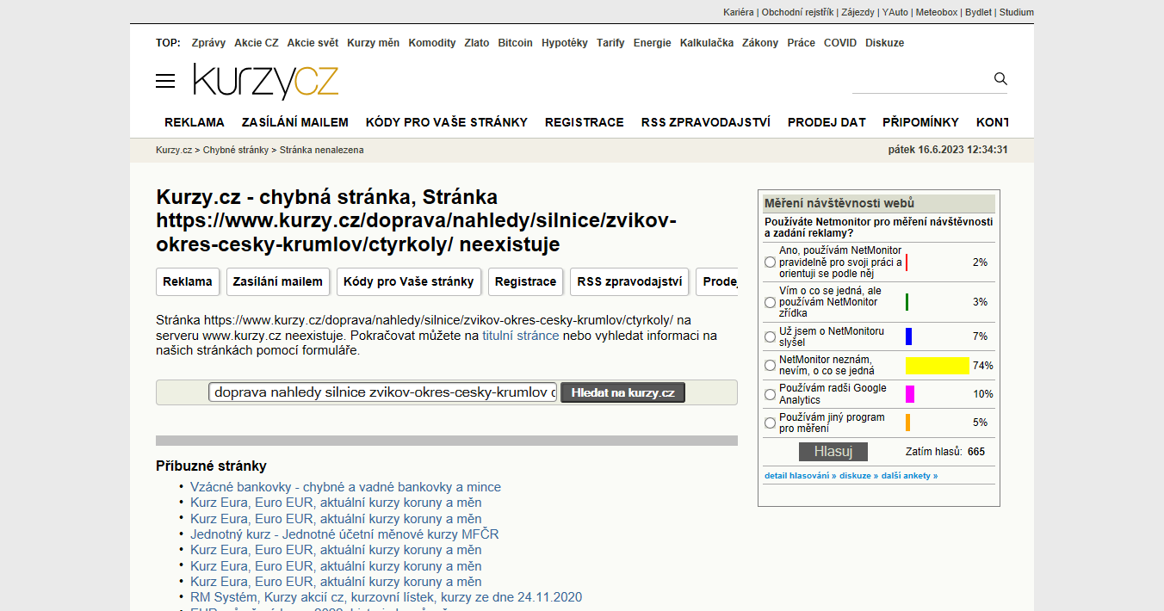Open Energie in the TOP menu

653,43
